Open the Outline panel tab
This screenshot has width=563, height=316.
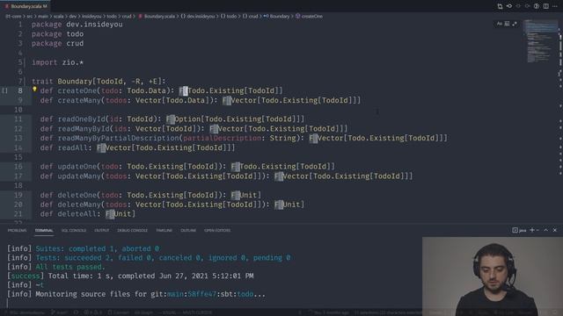click(188, 230)
